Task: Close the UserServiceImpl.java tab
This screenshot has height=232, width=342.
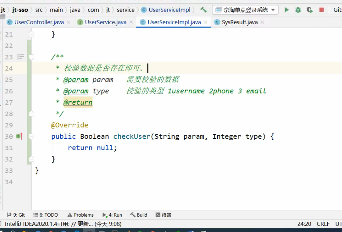Action: [x=205, y=22]
